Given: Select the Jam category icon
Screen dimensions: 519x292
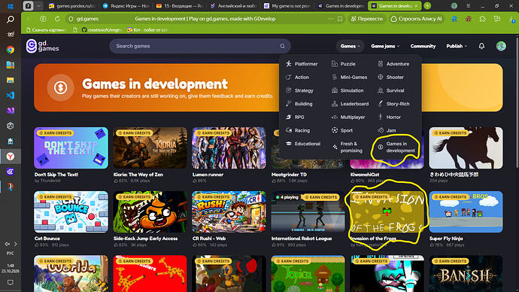Looking at the screenshot, I should (x=381, y=130).
